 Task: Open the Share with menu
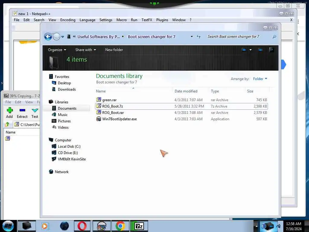[85, 50]
